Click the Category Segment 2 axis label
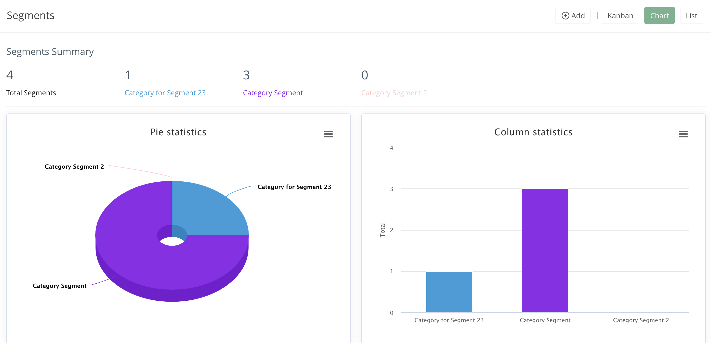711x343 pixels. (x=641, y=320)
